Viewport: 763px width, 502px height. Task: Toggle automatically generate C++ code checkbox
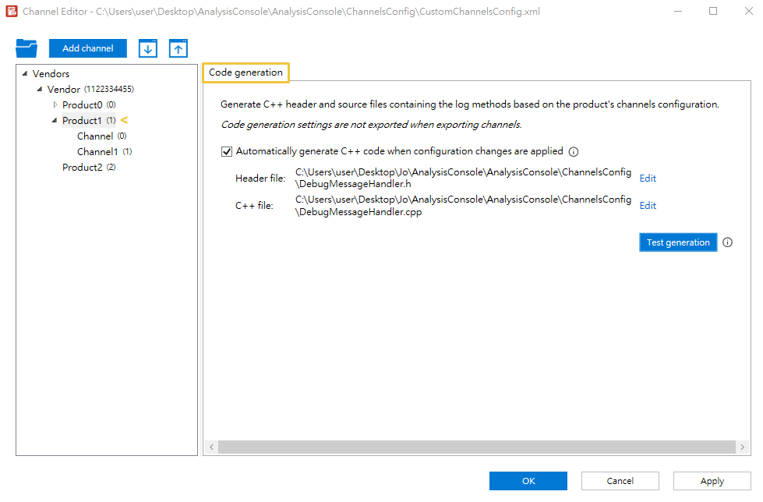[227, 152]
